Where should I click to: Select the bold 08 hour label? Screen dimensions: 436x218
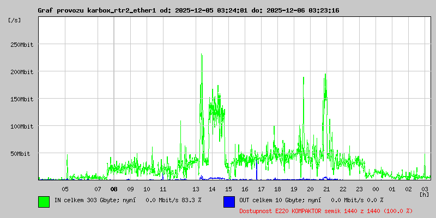point(114,189)
